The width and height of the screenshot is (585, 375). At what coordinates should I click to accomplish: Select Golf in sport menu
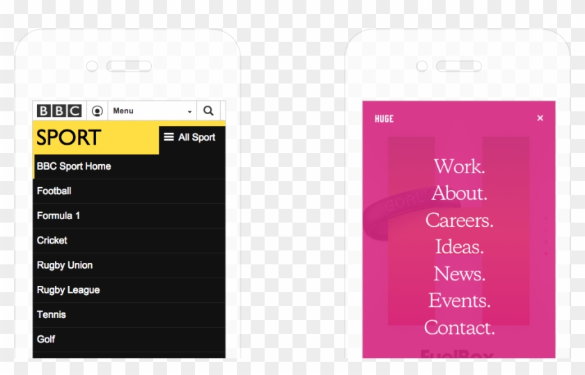tap(46, 339)
